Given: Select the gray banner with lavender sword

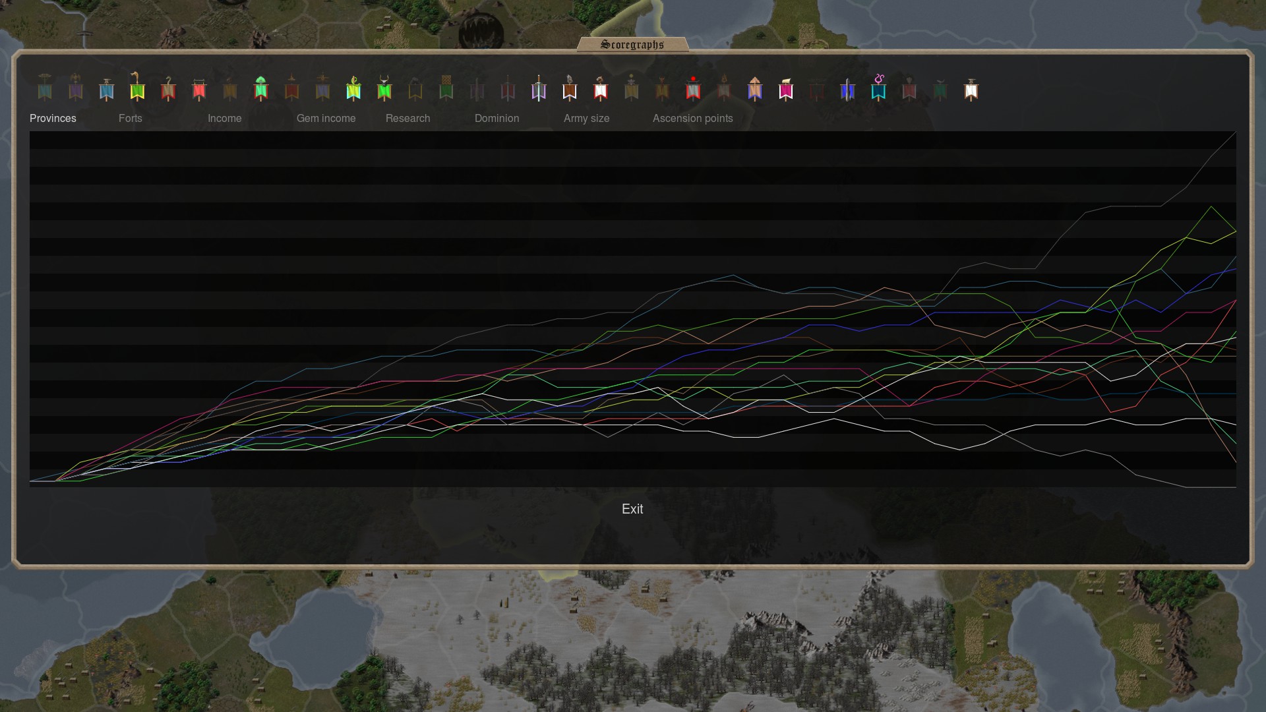Looking at the screenshot, I should pyautogui.click(x=539, y=88).
